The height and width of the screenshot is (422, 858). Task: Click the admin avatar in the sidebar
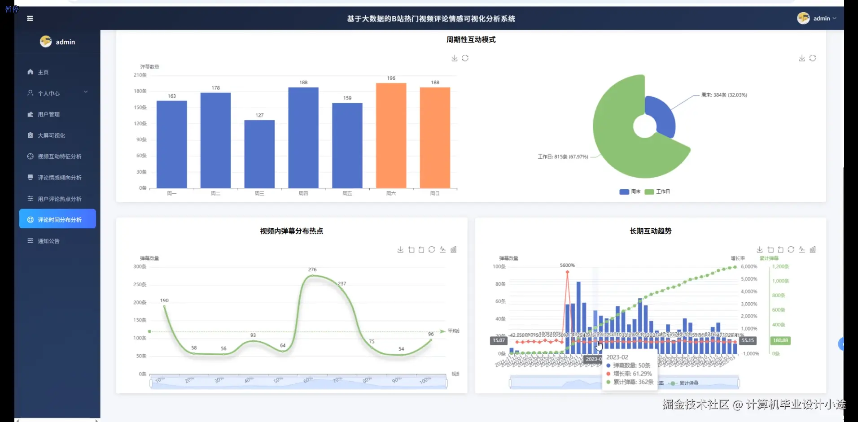pos(46,42)
